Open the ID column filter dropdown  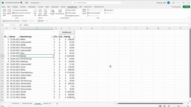[x=8, y=37]
